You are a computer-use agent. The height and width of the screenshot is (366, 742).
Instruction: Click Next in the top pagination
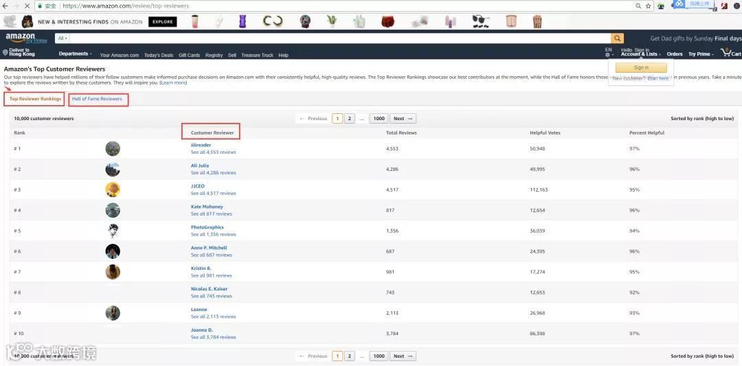point(403,119)
